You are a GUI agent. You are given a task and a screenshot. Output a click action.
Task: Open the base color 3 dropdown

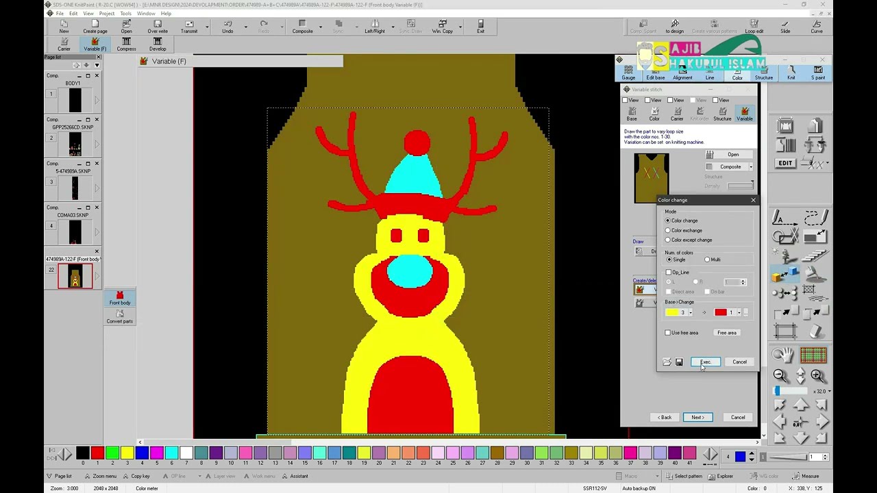pyautogui.click(x=691, y=312)
